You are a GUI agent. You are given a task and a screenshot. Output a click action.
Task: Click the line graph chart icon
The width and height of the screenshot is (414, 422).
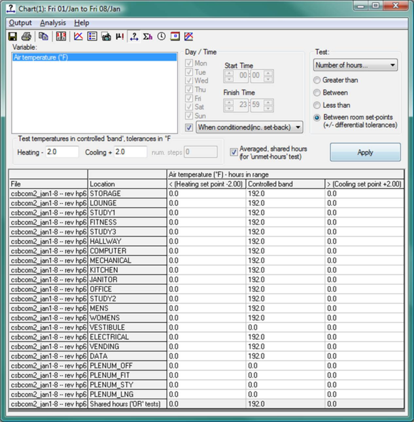tap(78, 37)
